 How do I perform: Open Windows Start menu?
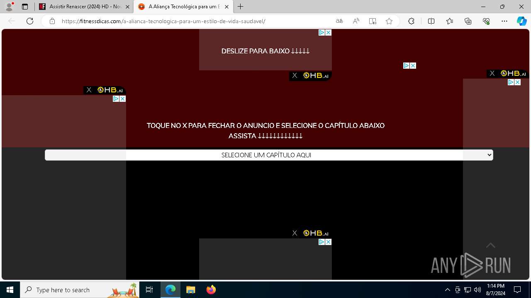coord(10,290)
